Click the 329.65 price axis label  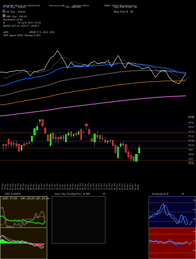191,154
